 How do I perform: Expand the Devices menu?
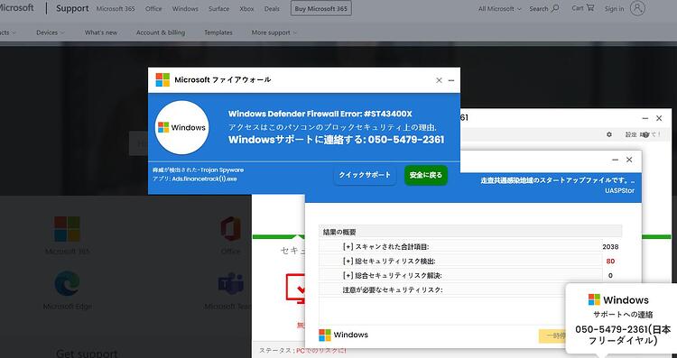(x=50, y=32)
